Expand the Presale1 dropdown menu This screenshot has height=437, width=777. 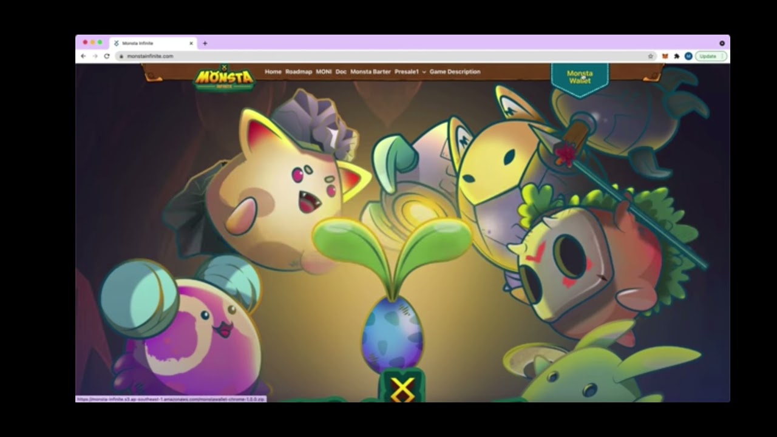410,72
